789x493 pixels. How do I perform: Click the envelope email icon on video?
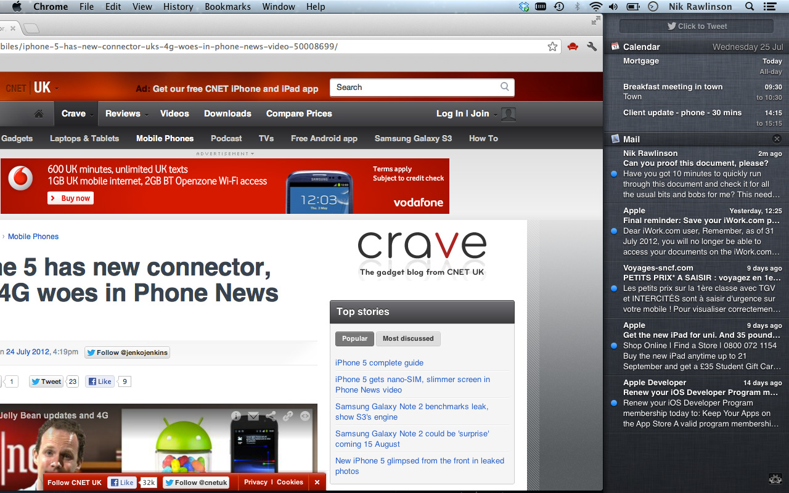click(x=253, y=416)
